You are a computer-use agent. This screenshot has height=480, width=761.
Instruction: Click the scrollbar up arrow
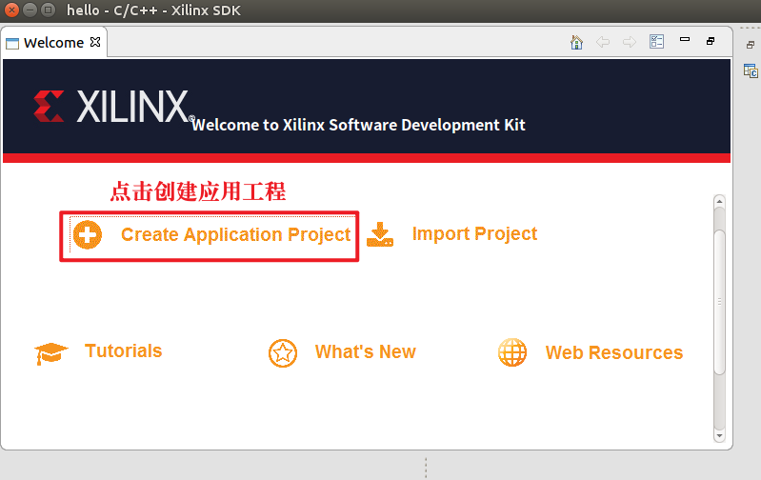tap(719, 202)
